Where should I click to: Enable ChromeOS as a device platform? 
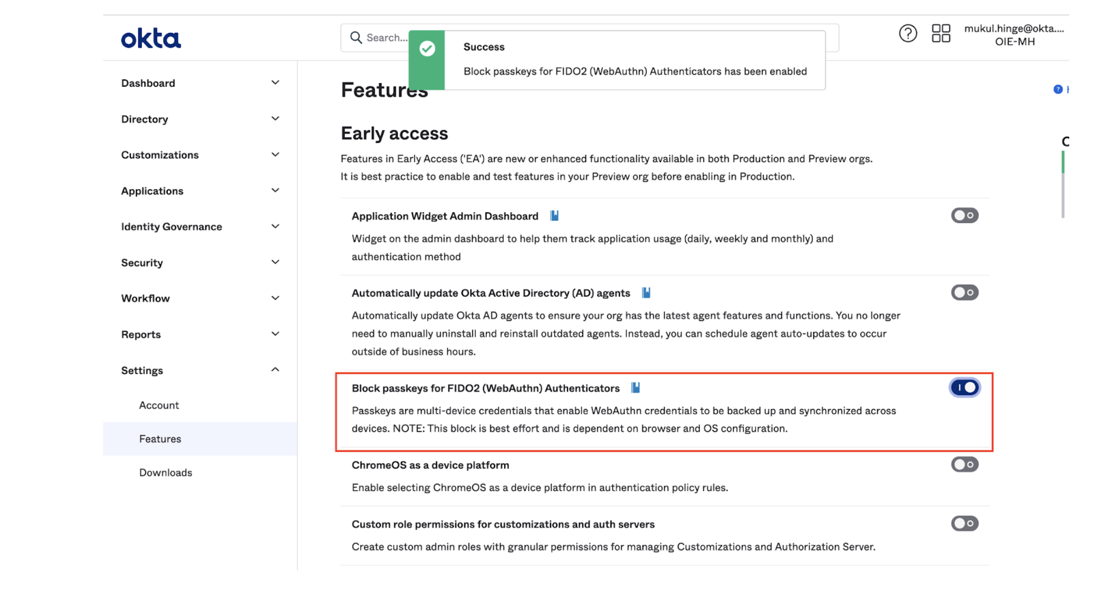tap(964, 464)
